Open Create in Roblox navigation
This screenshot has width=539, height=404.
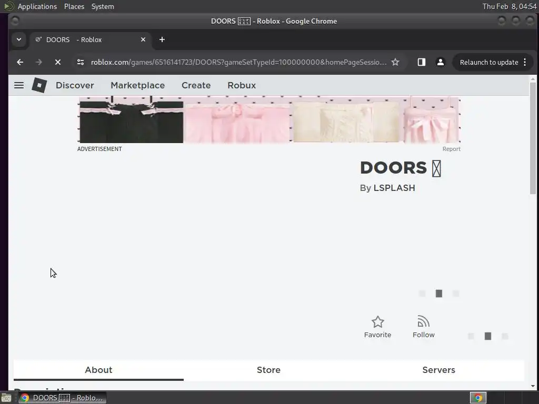(196, 85)
